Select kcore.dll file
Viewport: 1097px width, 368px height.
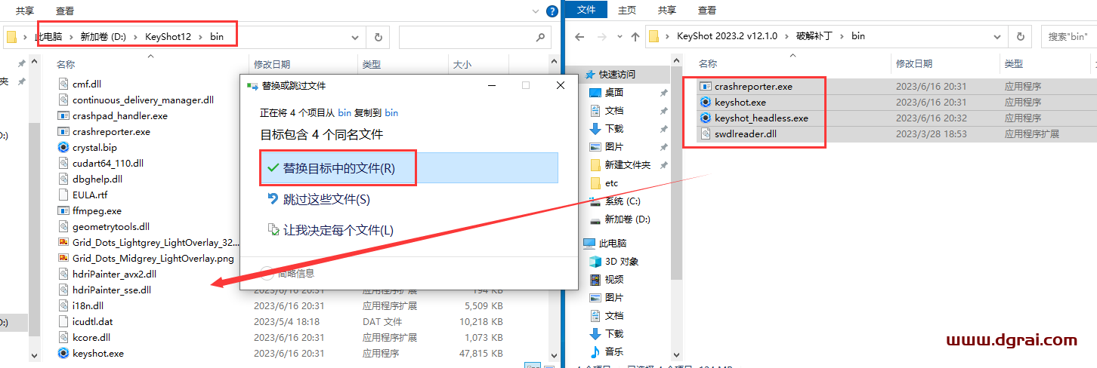tap(91, 337)
